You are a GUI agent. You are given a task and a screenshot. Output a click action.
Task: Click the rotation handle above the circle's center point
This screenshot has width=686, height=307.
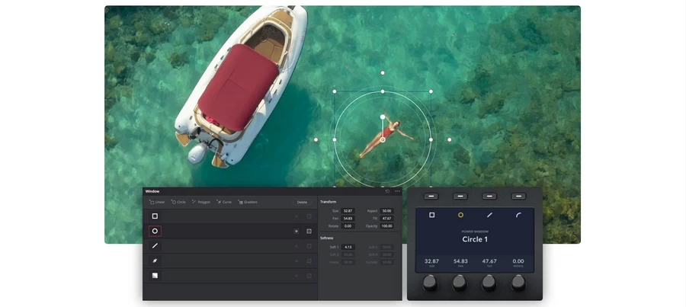tap(383, 117)
